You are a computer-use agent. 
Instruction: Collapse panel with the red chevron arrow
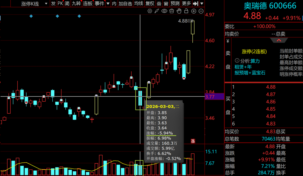[278, 40]
